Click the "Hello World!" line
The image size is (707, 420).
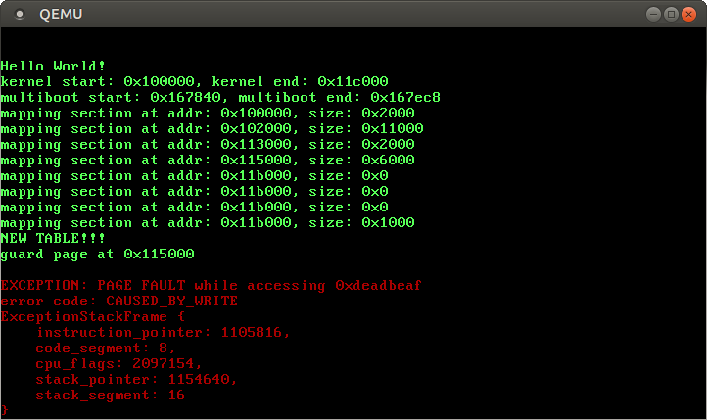[x=54, y=66]
